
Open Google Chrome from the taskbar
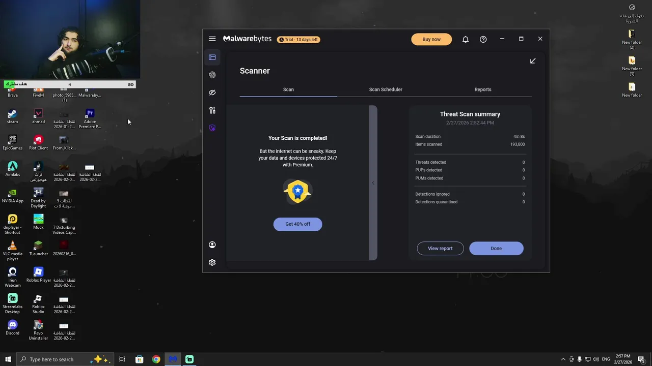click(156, 359)
